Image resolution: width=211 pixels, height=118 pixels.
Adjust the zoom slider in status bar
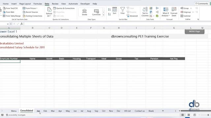click(x=208, y=115)
